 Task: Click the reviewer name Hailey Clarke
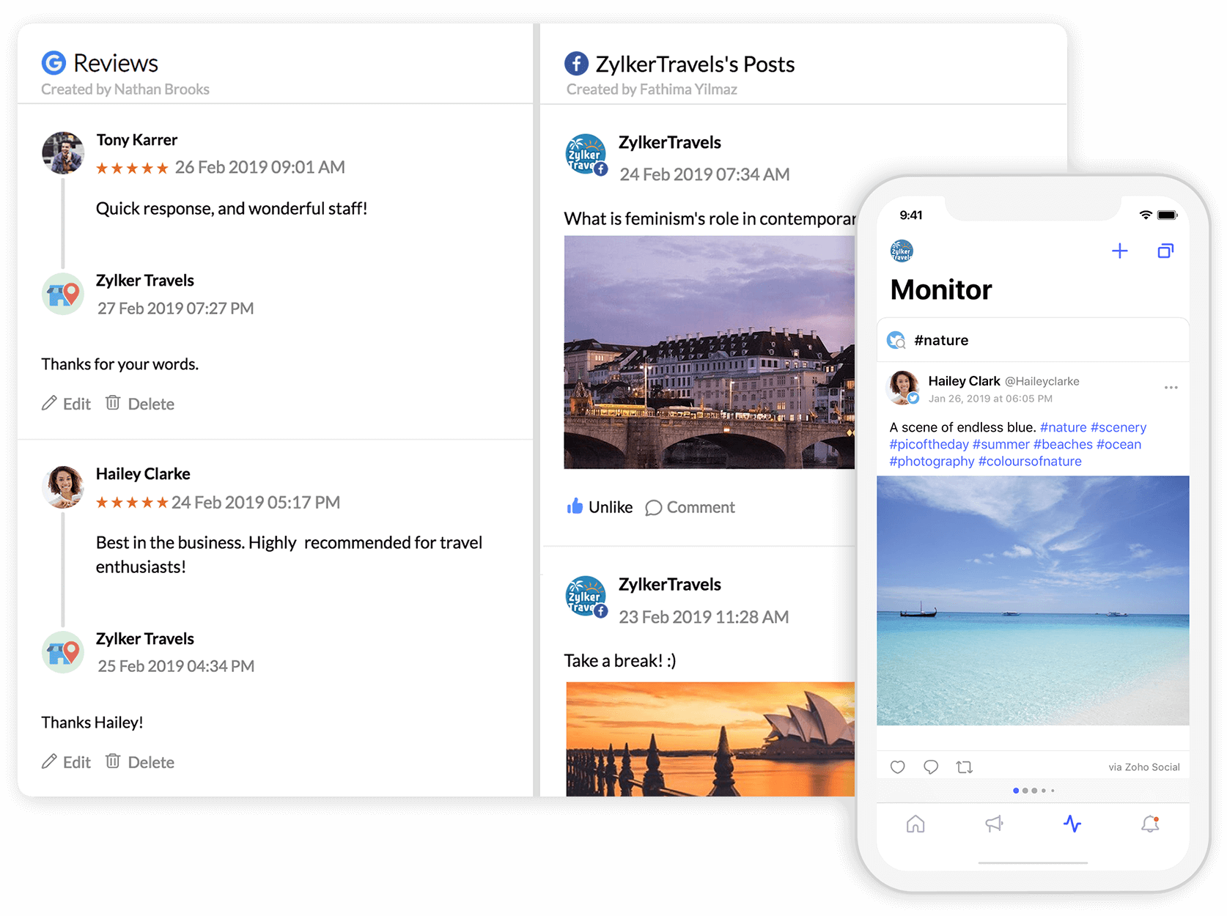tap(143, 474)
